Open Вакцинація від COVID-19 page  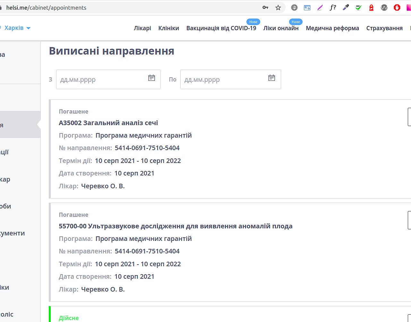pyautogui.click(x=221, y=28)
